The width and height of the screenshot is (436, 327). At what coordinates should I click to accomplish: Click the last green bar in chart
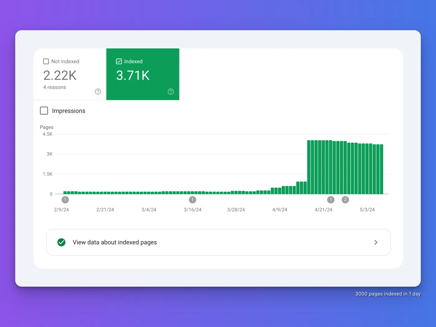(381, 169)
